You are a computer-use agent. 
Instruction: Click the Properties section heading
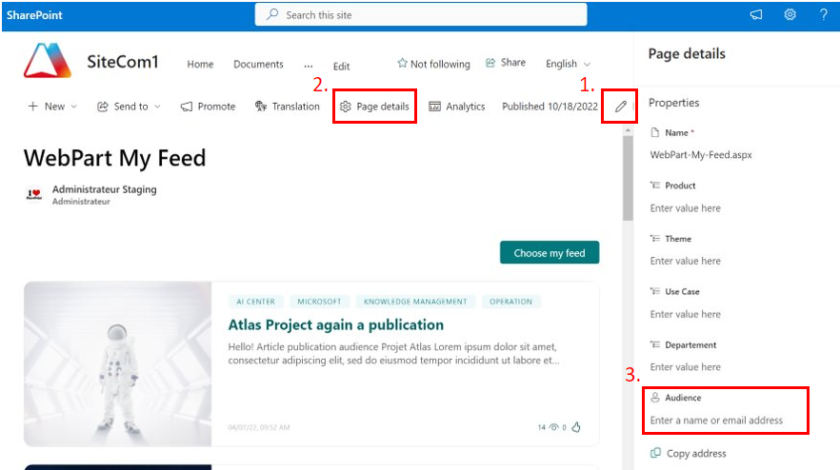(673, 103)
